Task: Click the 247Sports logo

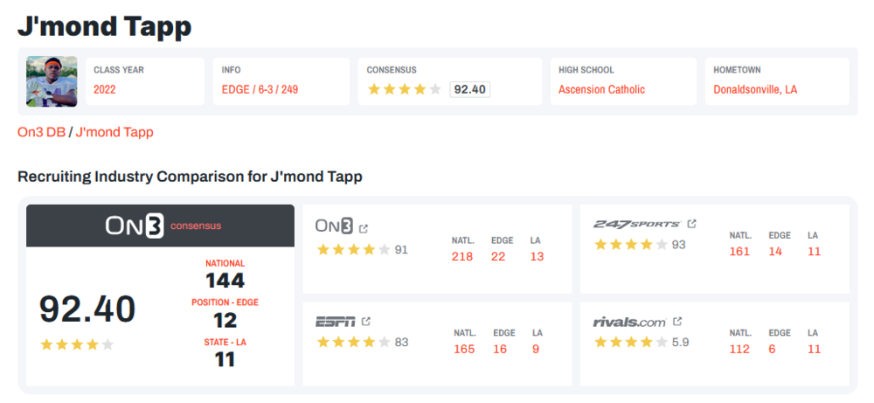Action: click(637, 224)
